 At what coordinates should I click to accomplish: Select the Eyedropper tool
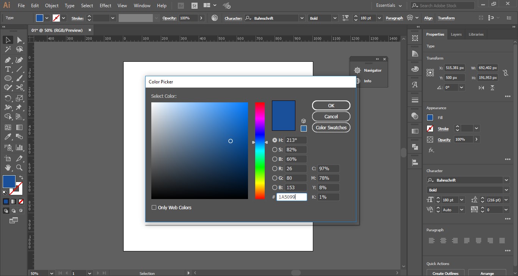8,137
